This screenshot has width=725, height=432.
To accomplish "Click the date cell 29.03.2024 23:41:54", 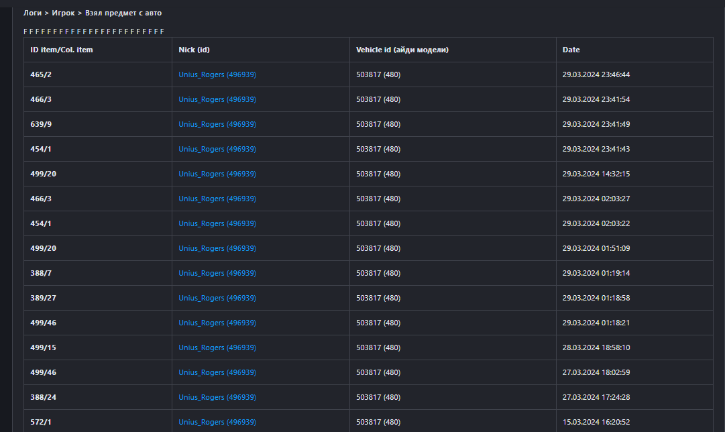I will point(596,99).
